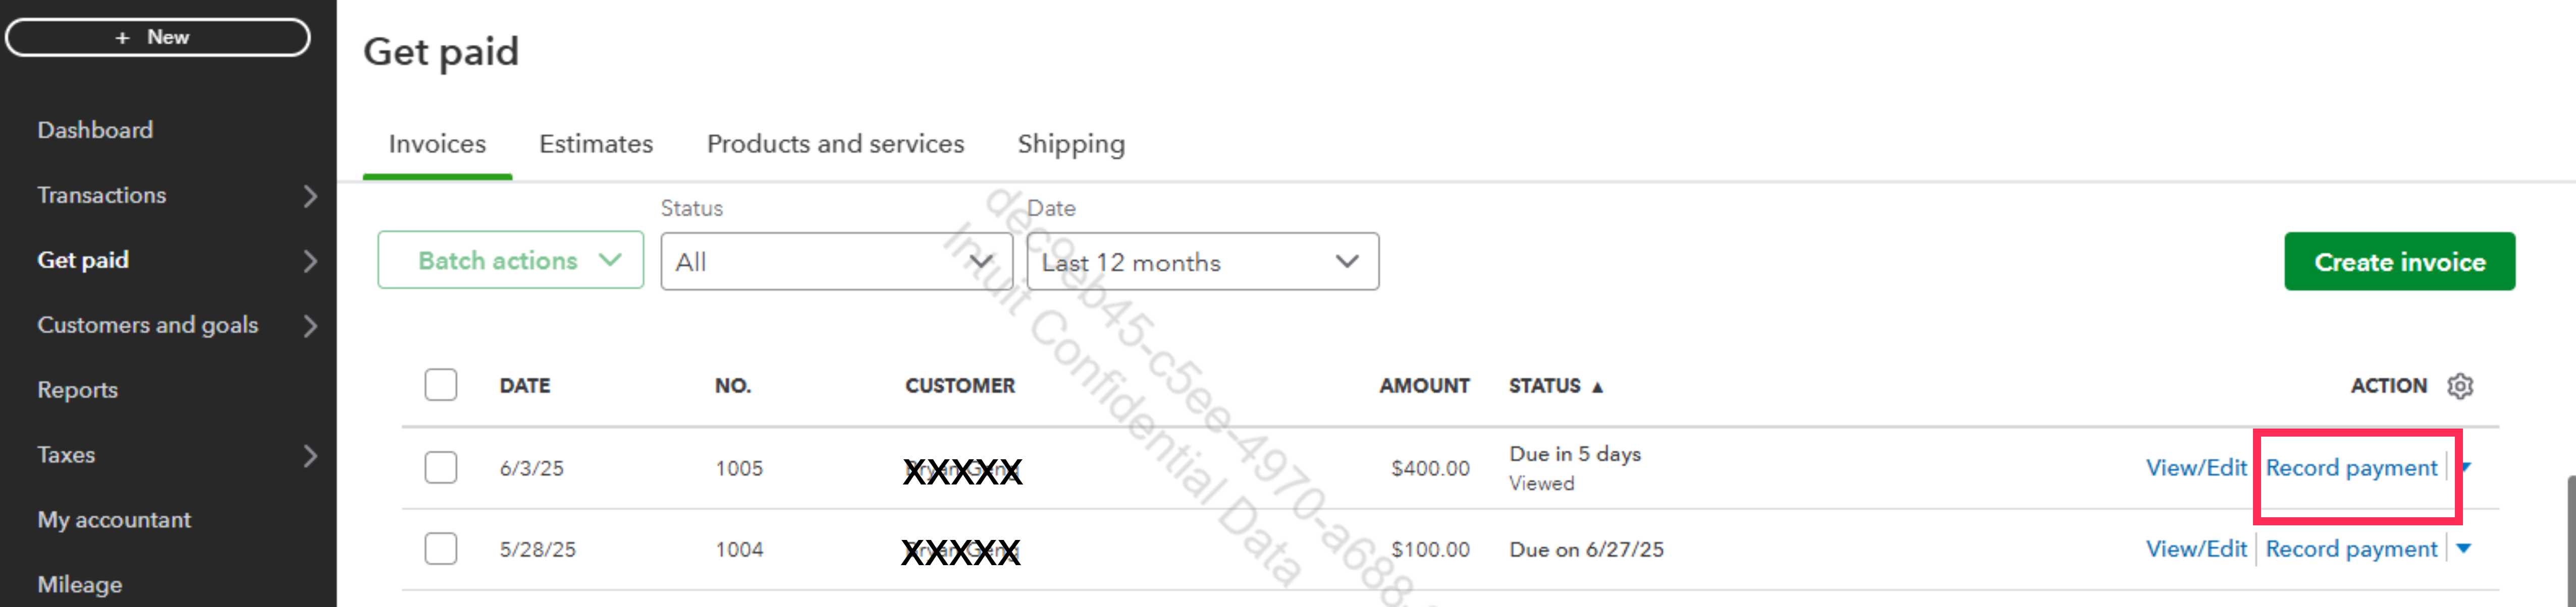Switch to Products and services tab

[835, 144]
